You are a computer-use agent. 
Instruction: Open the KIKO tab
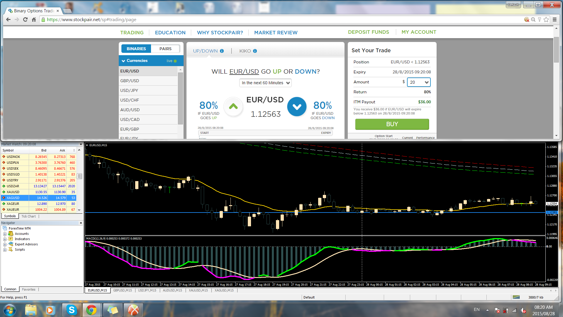(245, 51)
